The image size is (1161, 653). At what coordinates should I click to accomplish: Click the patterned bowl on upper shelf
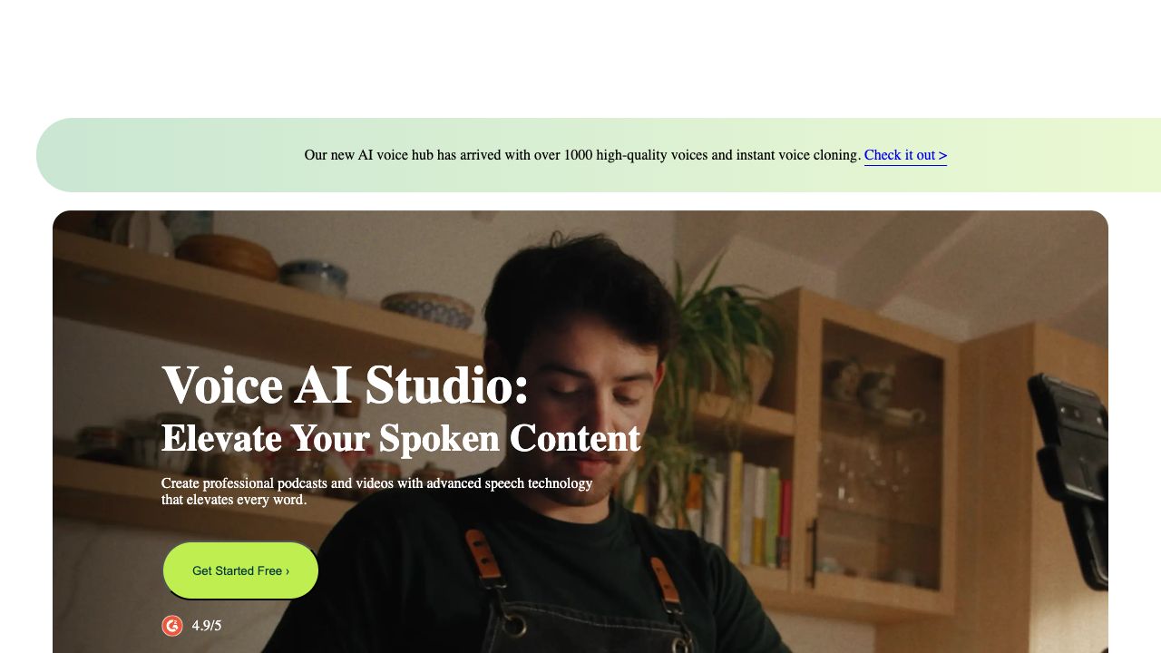point(427,308)
